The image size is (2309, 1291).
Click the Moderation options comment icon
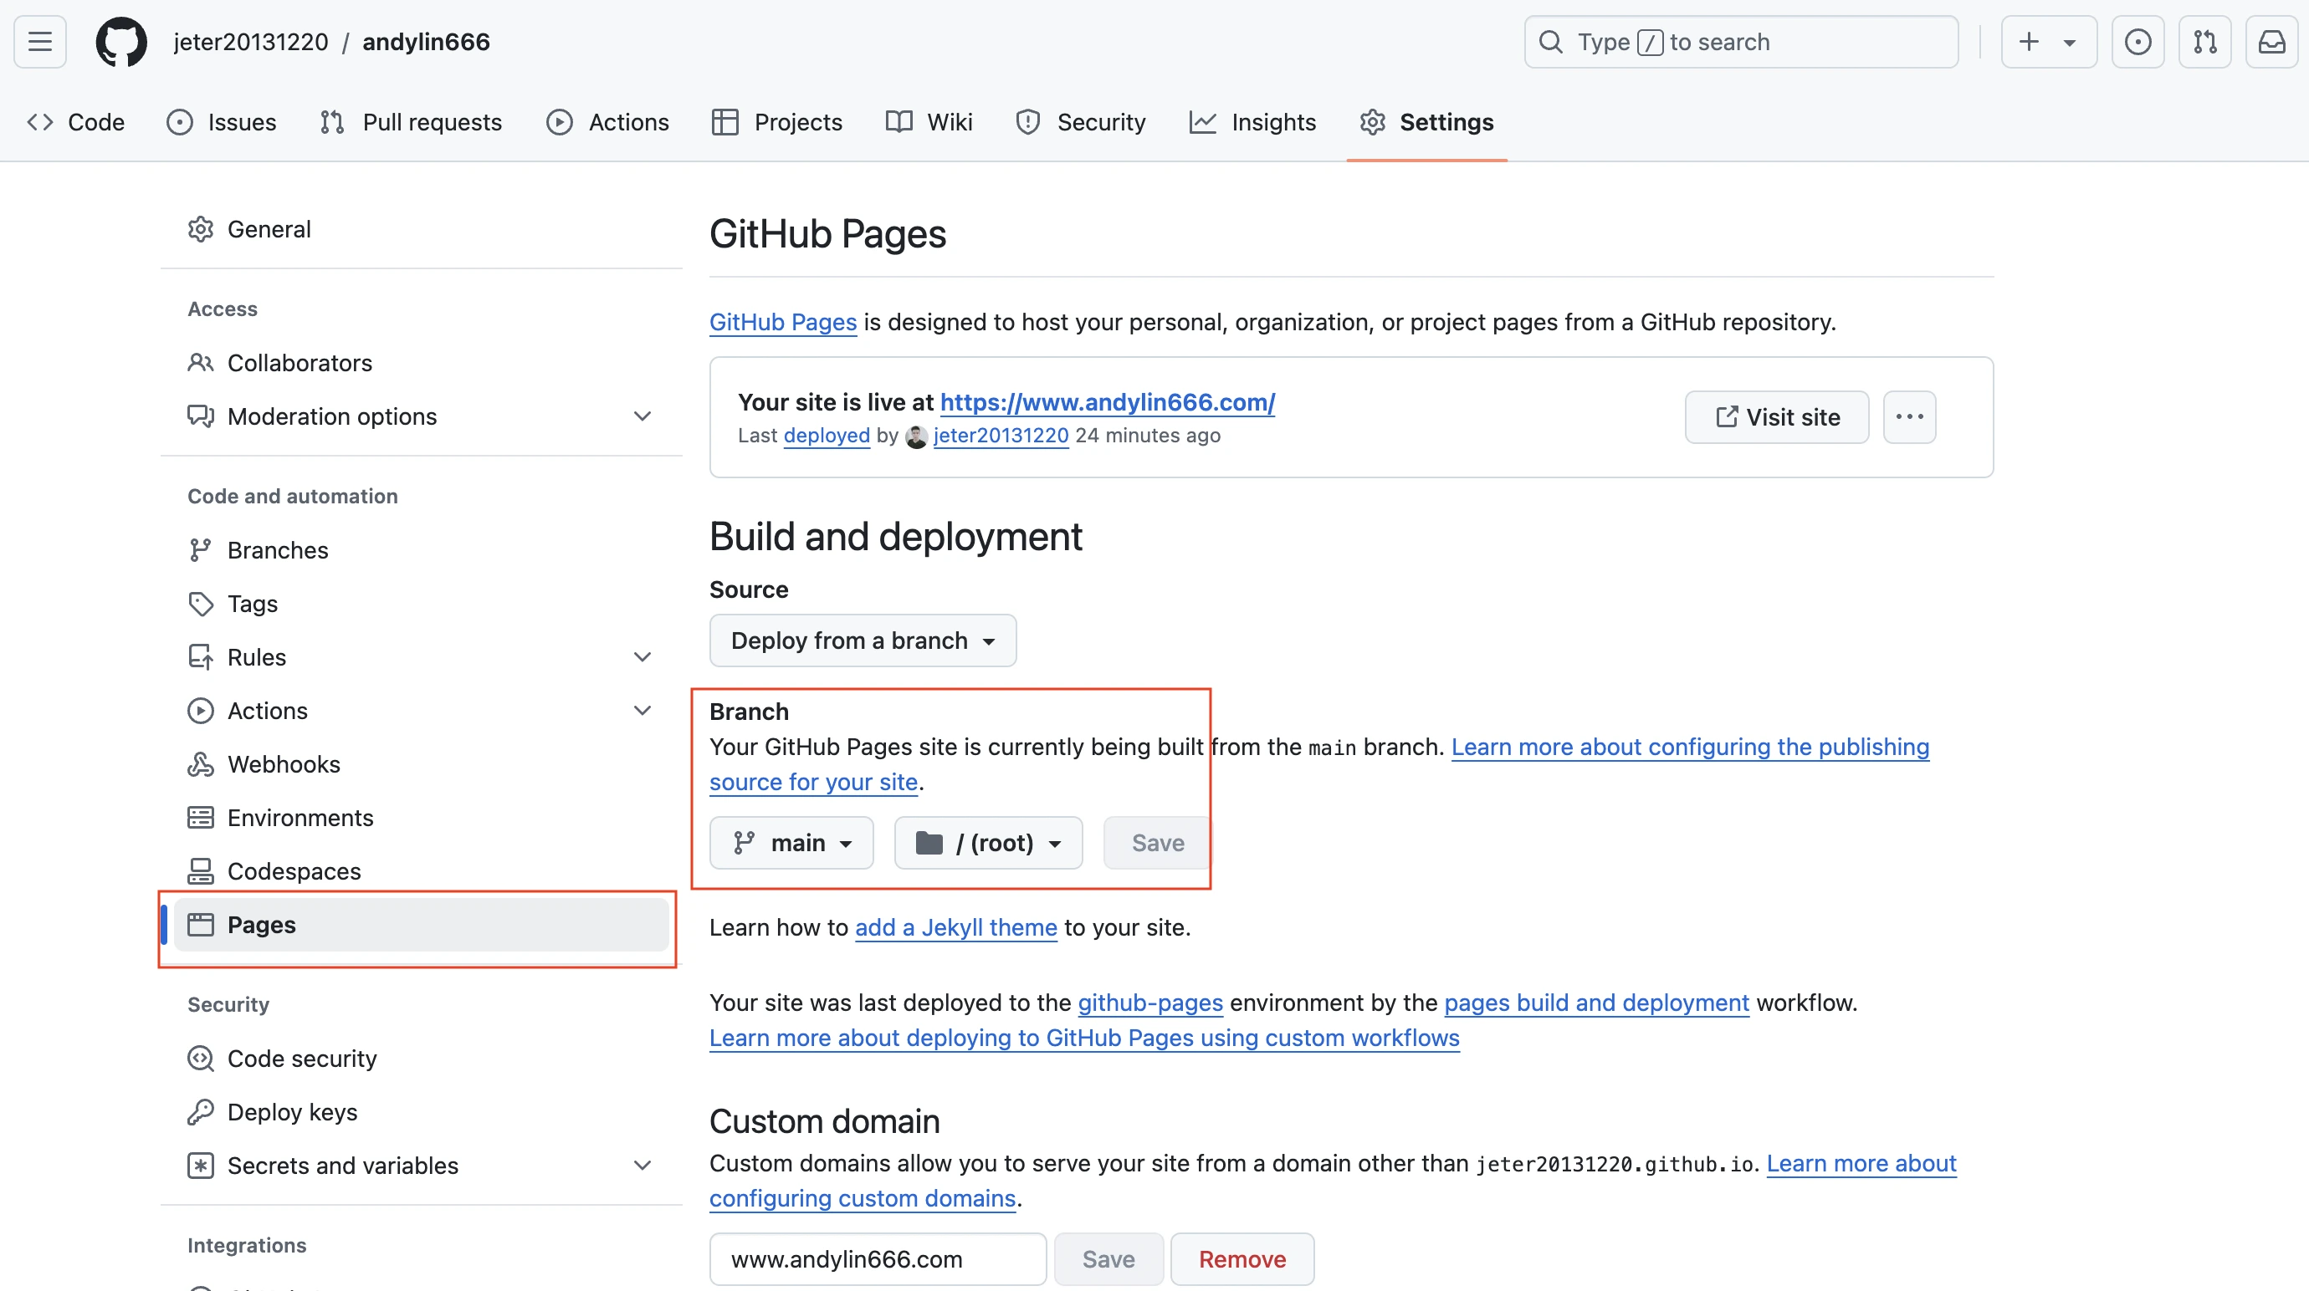(x=201, y=416)
